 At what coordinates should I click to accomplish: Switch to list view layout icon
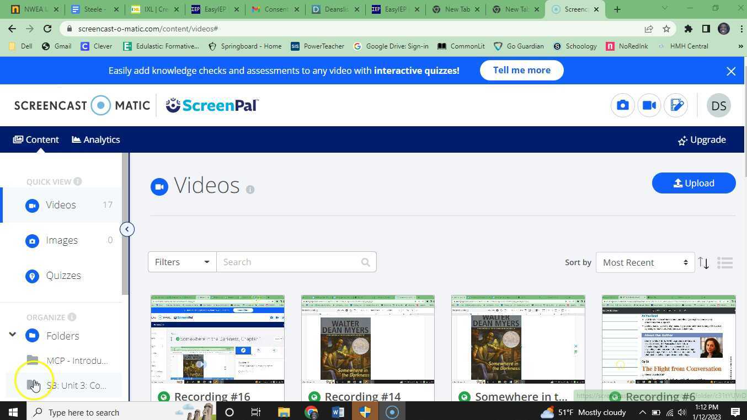pos(725,263)
